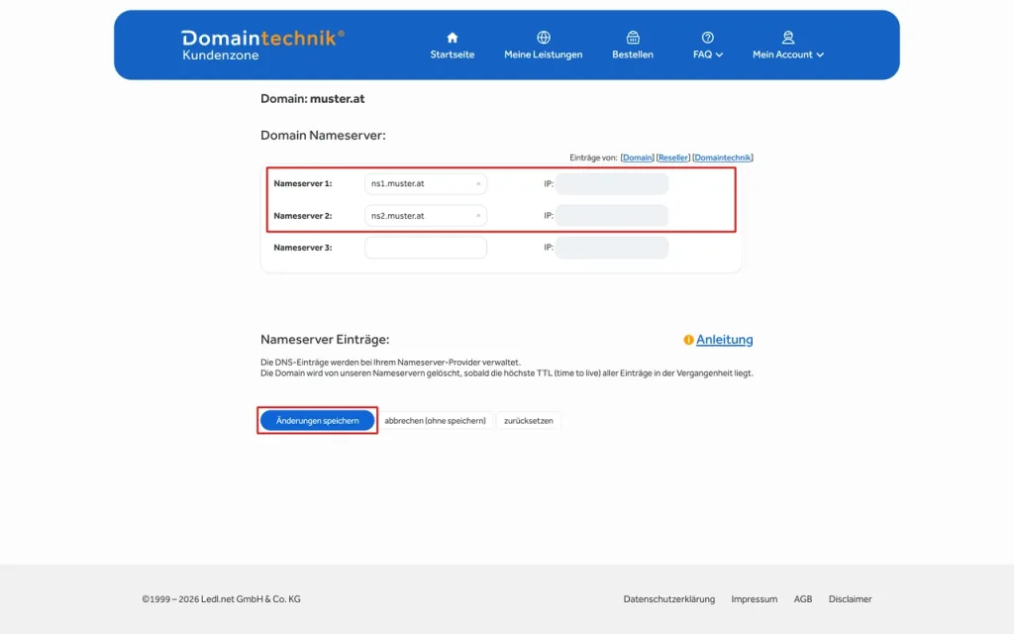Click the Meine Leistungen globe icon
The width and height of the screenshot is (1014, 634).
544,38
